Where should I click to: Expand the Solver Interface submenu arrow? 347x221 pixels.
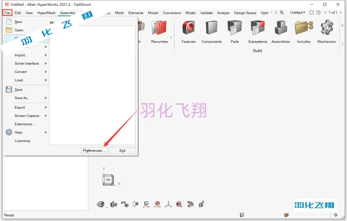coord(46,64)
